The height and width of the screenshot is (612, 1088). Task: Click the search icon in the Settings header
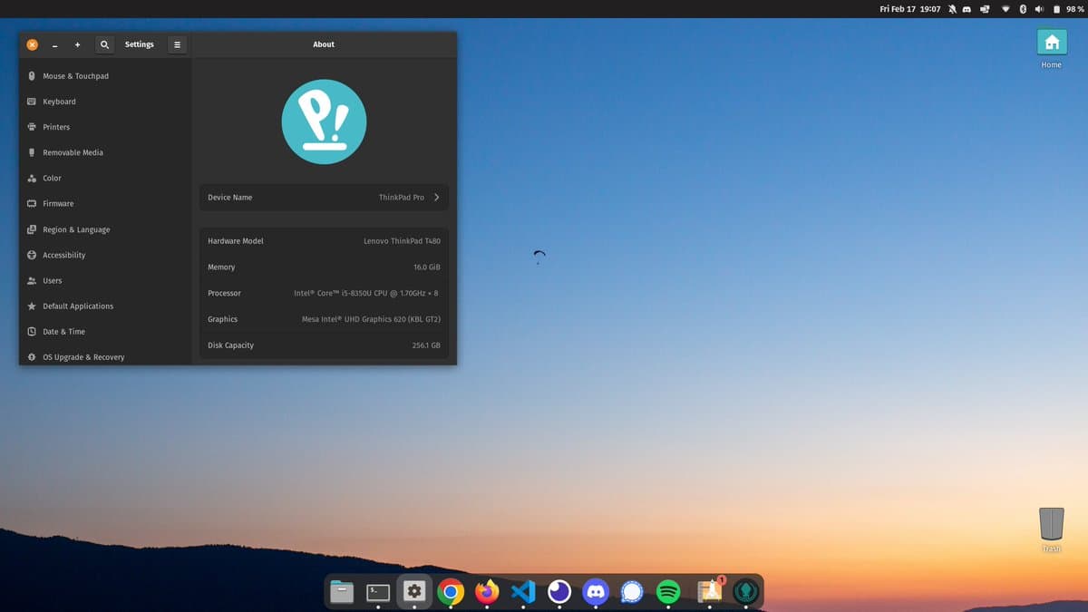[104, 44]
